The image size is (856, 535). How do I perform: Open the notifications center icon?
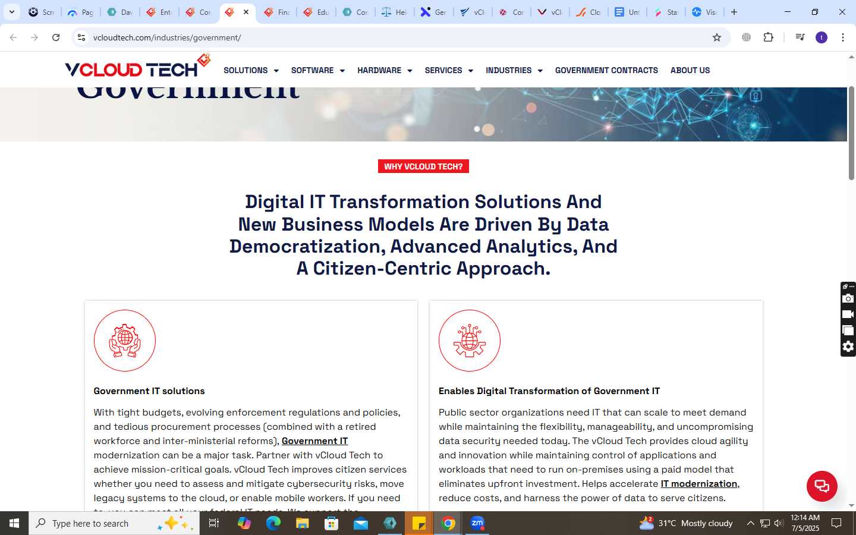[836, 523]
